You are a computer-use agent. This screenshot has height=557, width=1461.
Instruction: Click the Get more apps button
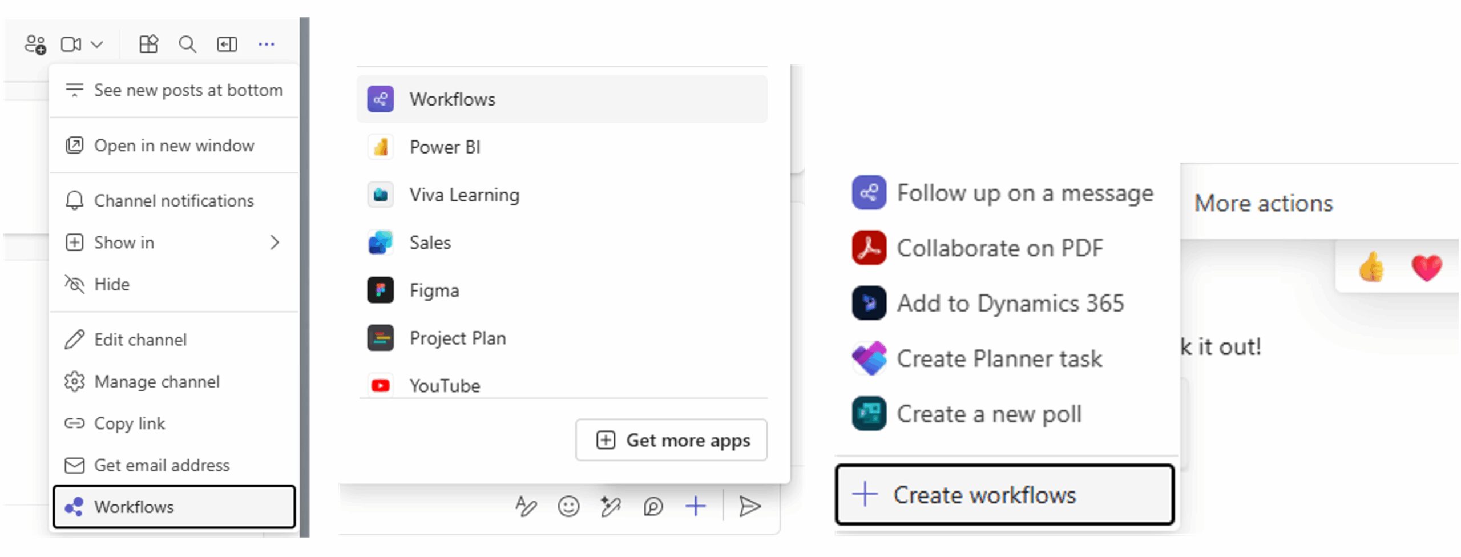pos(671,440)
